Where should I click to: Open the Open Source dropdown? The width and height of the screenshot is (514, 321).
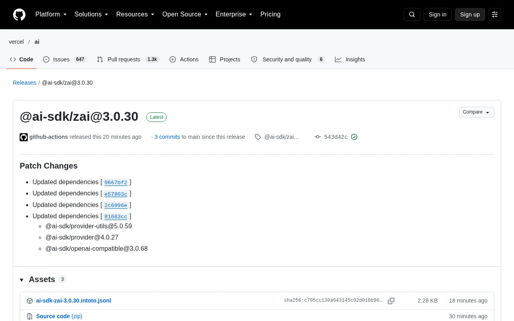[185, 14]
